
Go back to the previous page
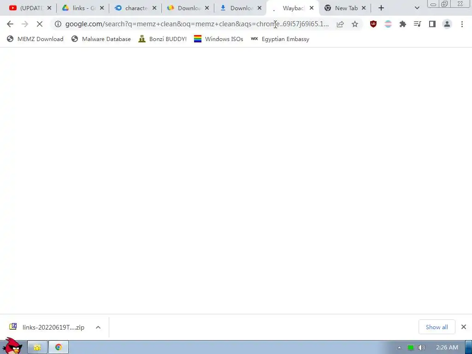click(10, 24)
